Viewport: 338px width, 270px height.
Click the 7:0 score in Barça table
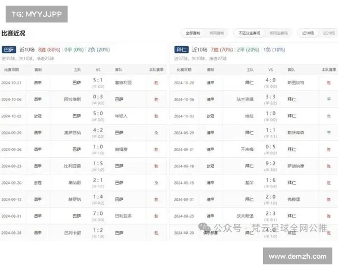pos(98,214)
